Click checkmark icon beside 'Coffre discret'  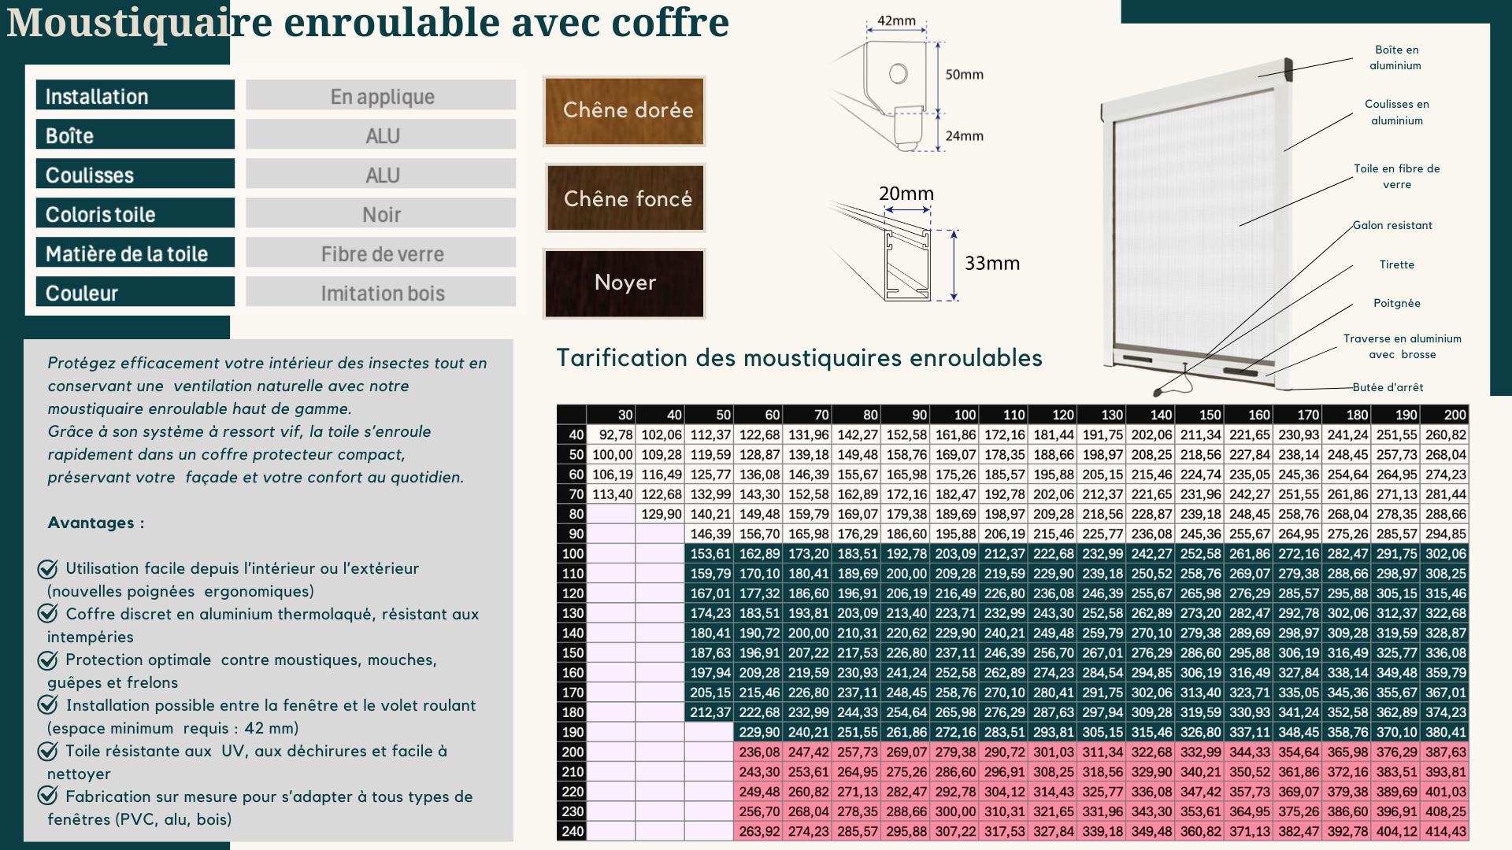(48, 614)
